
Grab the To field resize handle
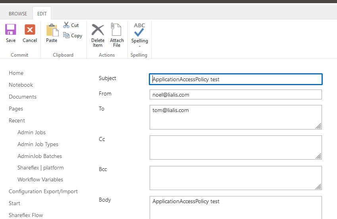tap(318, 126)
